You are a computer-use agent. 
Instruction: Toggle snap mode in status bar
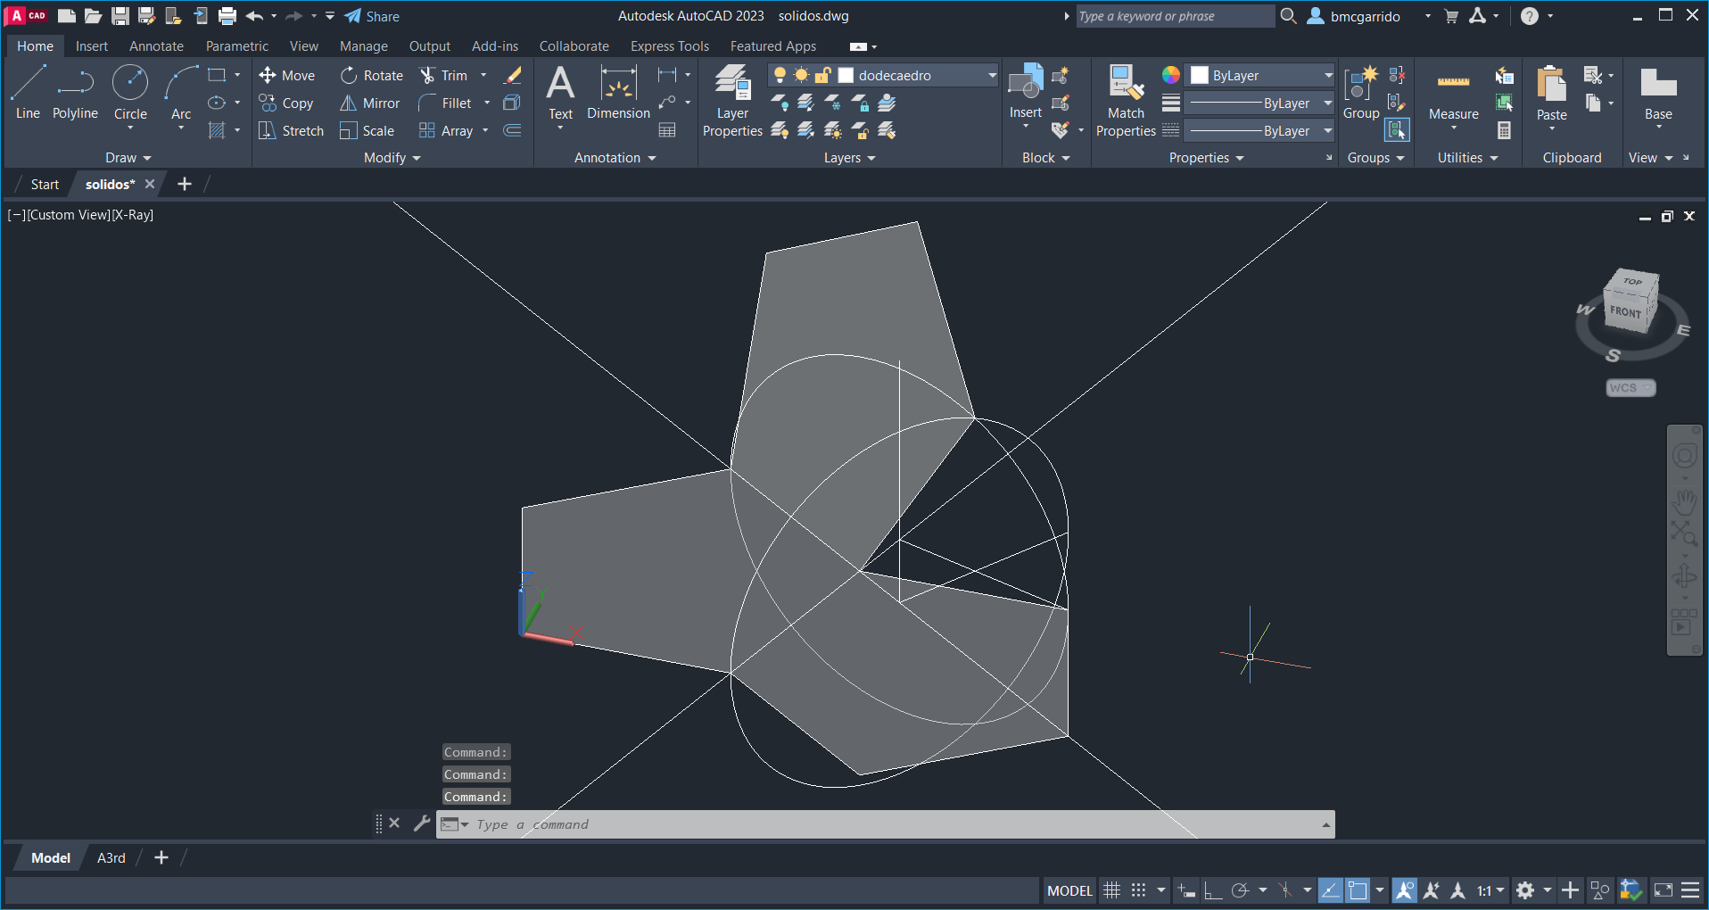pyautogui.click(x=1138, y=890)
